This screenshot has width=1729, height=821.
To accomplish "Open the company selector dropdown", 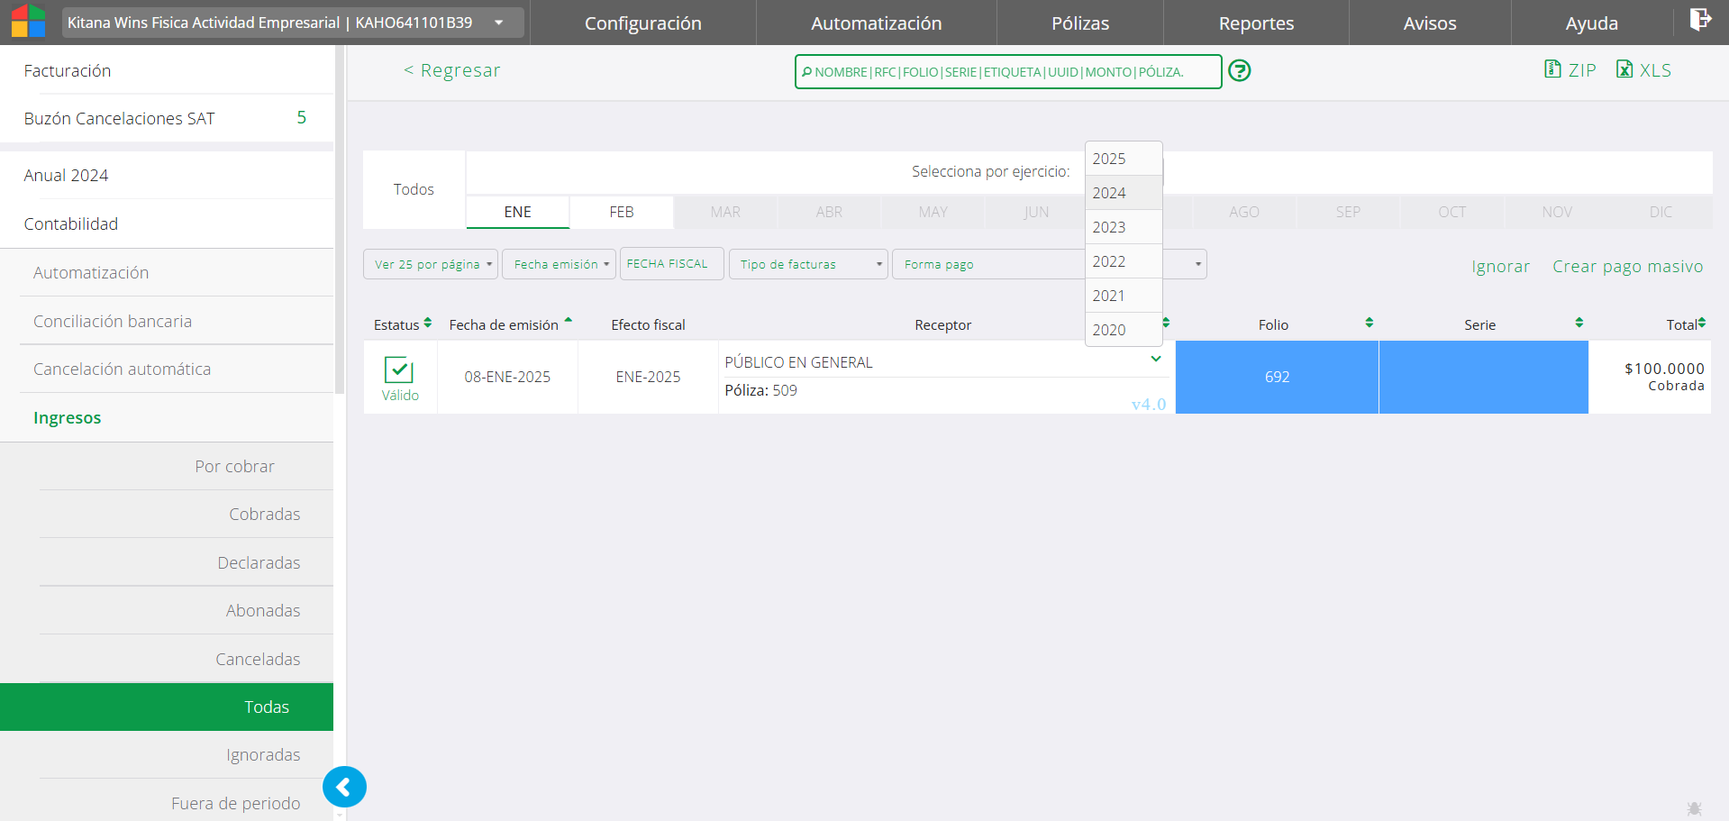I will pyautogui.click(x=498, y=23).
